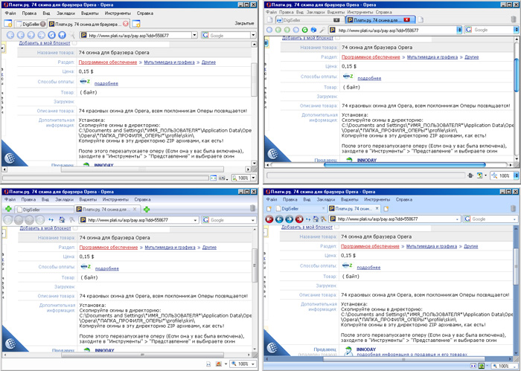Viewport: 521px width, 371px height.
Task: Open the 100% zoom dropdown in the top-left window
Action: [254, 178]
